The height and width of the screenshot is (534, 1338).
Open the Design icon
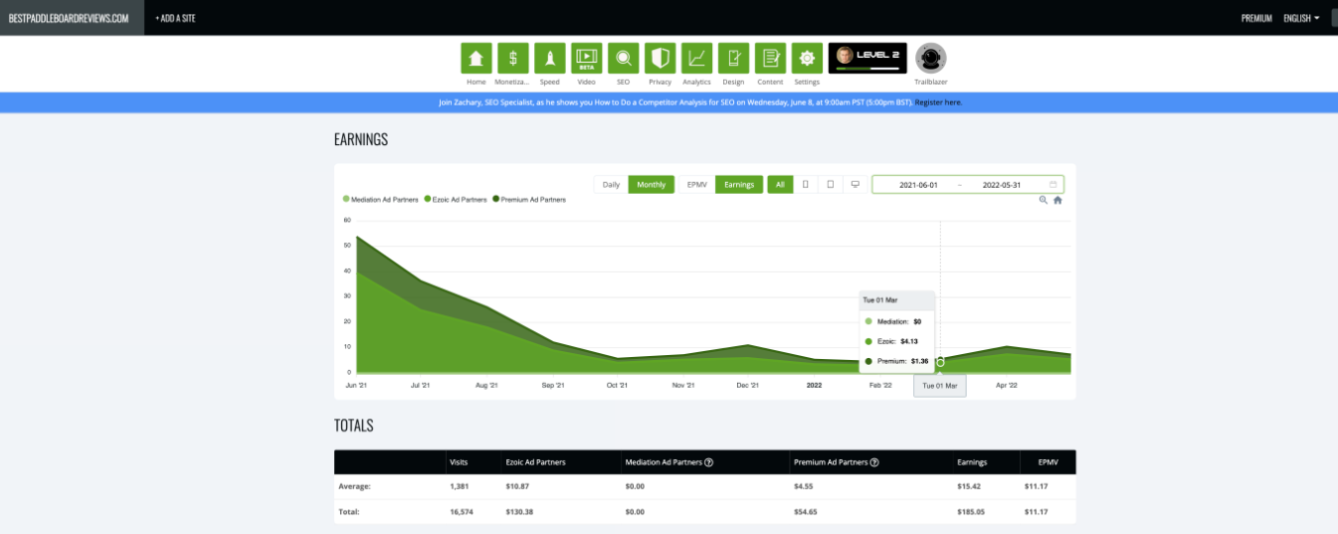click(x=733, y=58)
